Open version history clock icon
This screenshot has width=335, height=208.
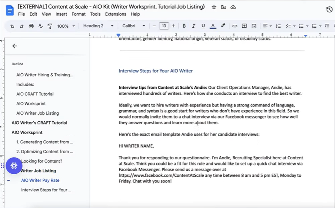pos(329,10)
